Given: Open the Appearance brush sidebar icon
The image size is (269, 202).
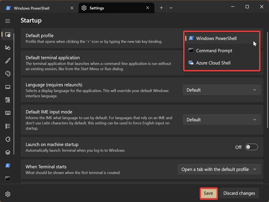Looking at the screenshot, I should pos(8,61).
